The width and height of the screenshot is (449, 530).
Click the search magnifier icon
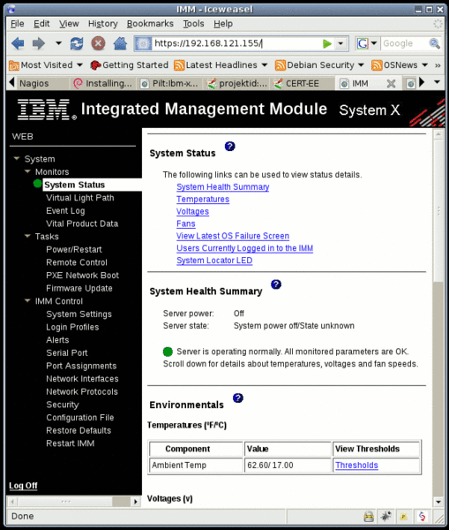(434, 43)
